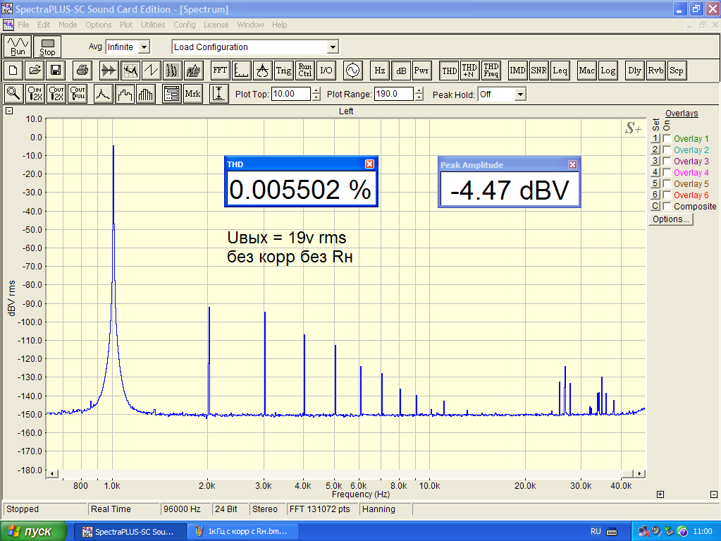
Task: Open FFT settings button
Action: (x=221, y=71)
